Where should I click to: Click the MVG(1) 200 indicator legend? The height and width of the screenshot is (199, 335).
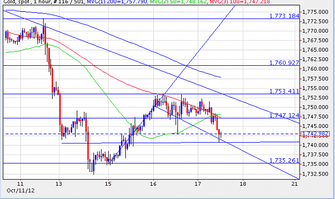(x=116, y=2)
